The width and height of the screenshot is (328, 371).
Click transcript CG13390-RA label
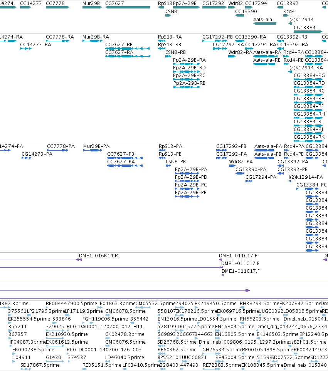251,37
